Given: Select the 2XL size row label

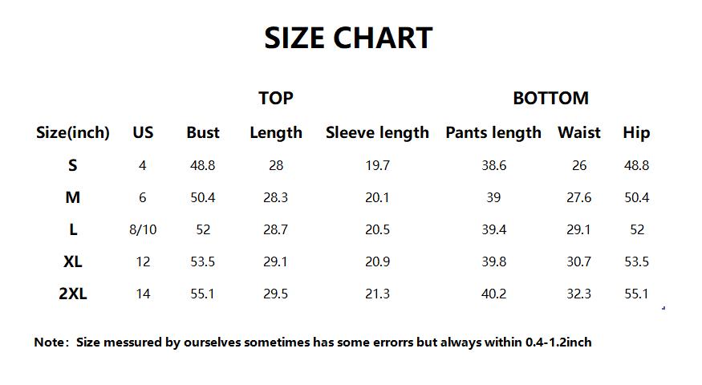Looking at the screenshot, I should coord(72,294).
